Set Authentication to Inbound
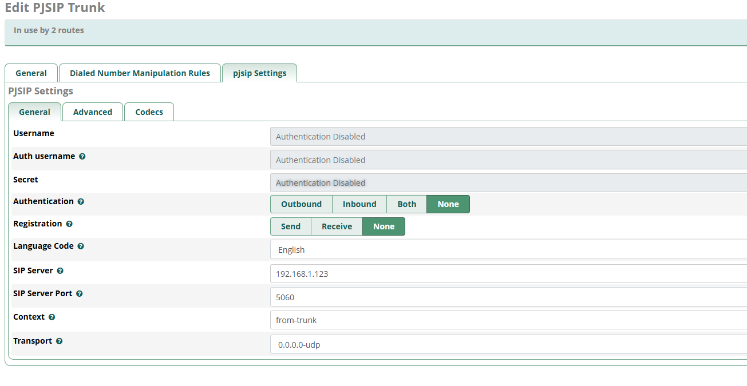This screenshot has height=386, width=747. click(359, 204)
